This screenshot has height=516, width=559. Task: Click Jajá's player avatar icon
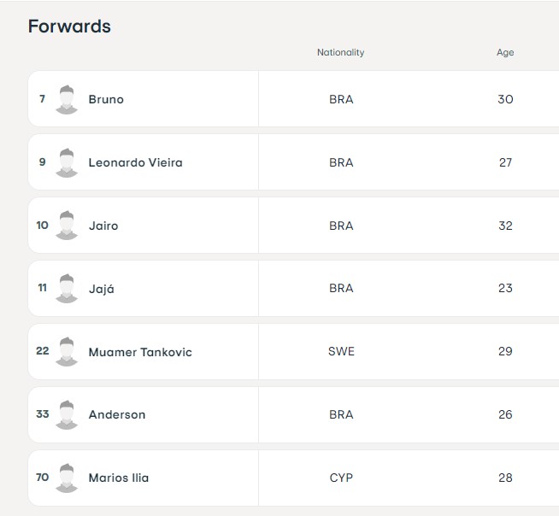click(67, 288)
